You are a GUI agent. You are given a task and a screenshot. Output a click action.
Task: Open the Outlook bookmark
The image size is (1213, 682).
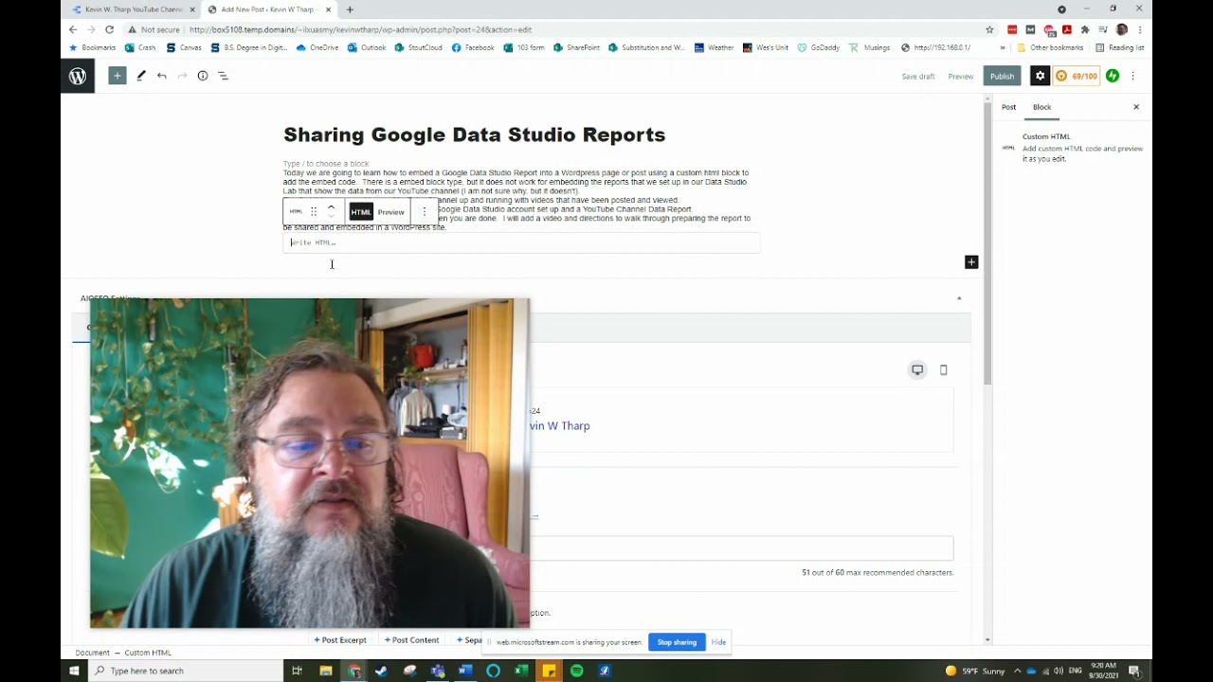tap(367, 47)
